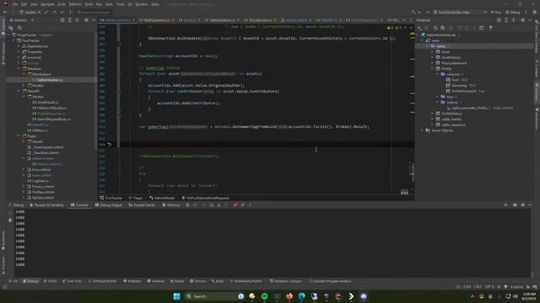
Task: Open the database table view icon
Action: [482, 28]
